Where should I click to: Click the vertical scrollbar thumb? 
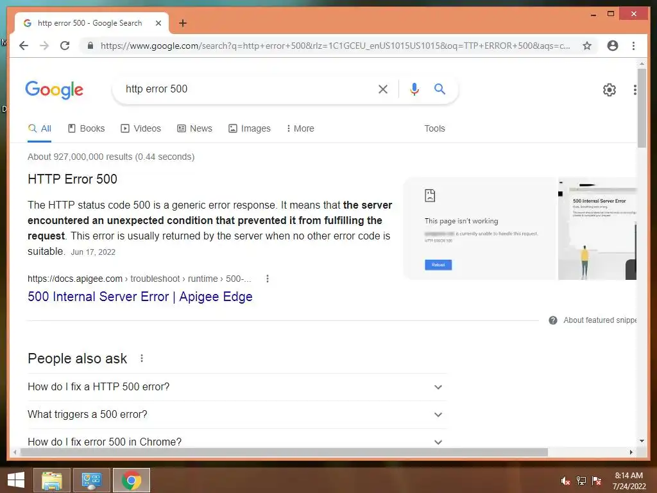pos(642,108)
